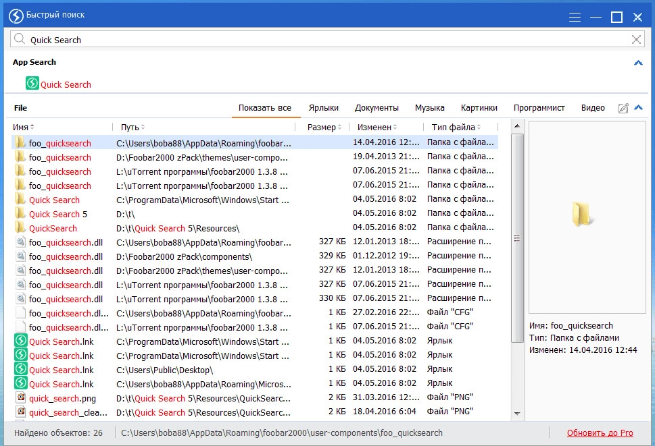Viewport: 655px width, 446px height.
Task: Select the quick_search.png file name
Action: click(62, 399)
